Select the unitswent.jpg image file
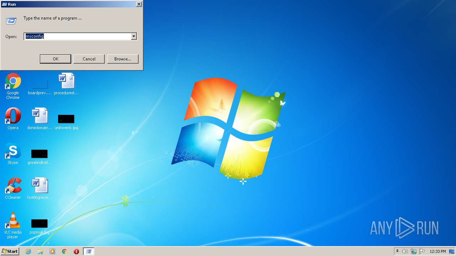Screen dimensions: 456x256 point(66,122)
